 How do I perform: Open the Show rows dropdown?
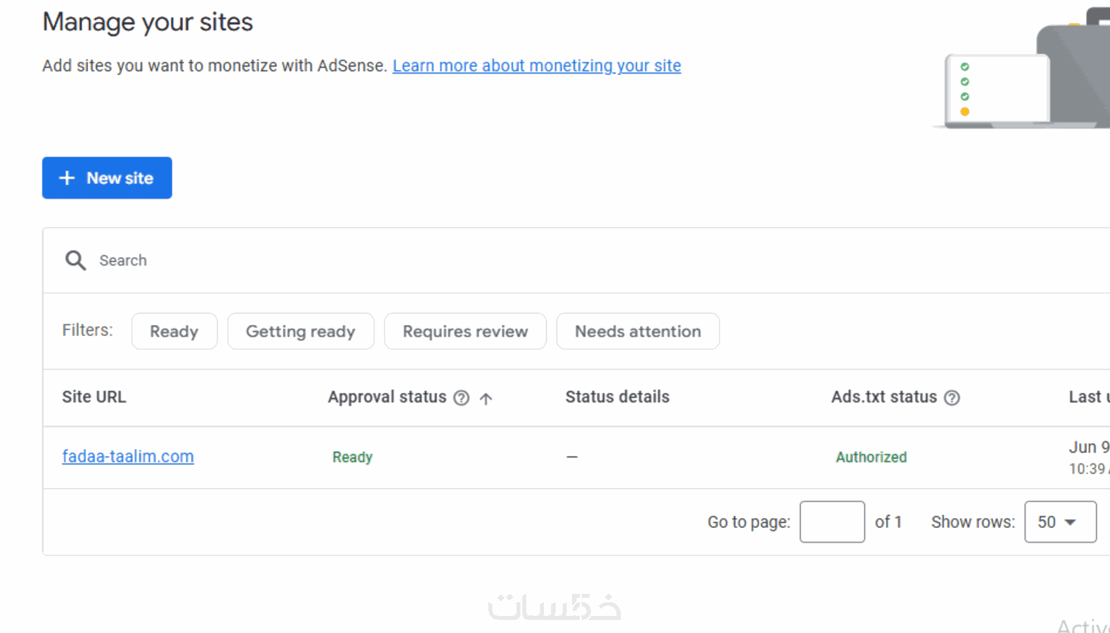(1060, 522)
